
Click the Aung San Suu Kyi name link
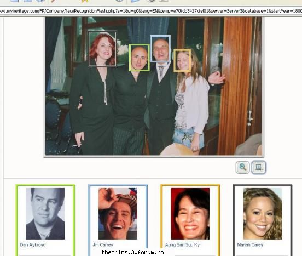coord(183,245)
